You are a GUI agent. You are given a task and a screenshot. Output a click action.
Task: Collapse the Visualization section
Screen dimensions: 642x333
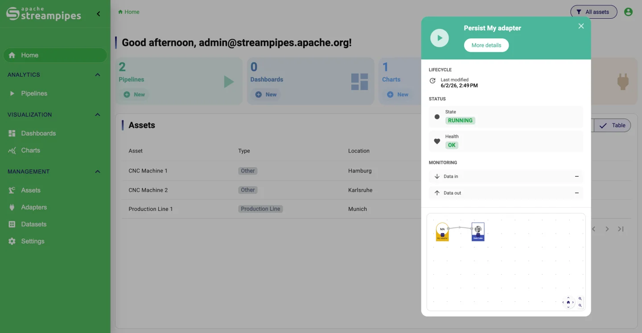(98, 115)
